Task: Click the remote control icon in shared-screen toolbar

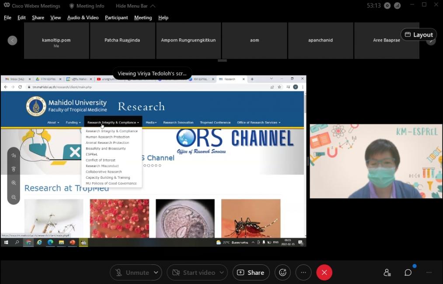Action: (14, 169)
